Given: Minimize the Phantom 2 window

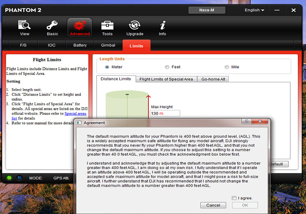Looking at the screenshot, I should tap(277, 10).
